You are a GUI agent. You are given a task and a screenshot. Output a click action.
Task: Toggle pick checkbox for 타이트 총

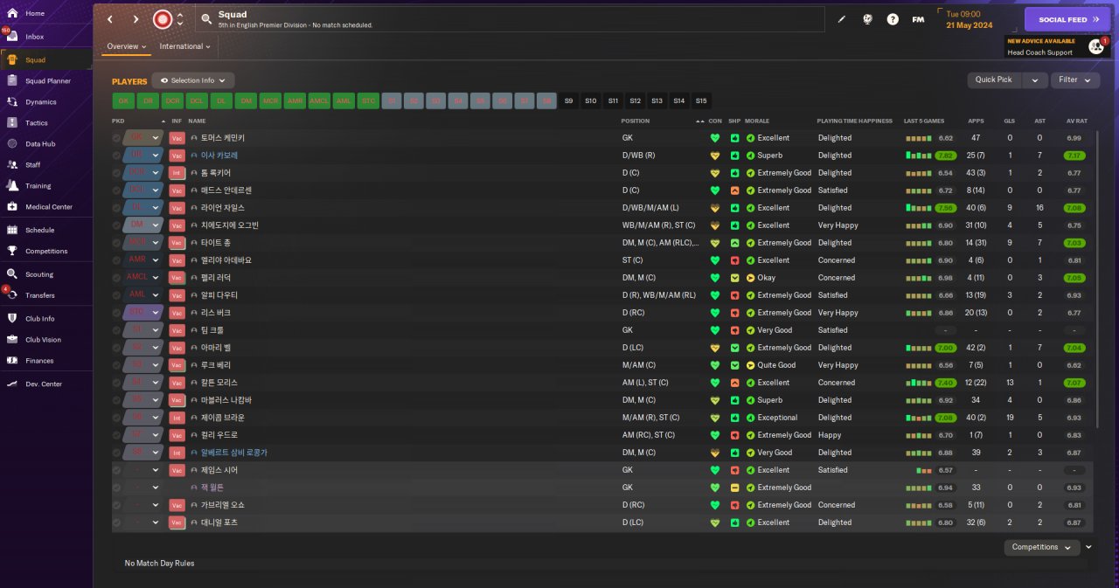[117, 243]
